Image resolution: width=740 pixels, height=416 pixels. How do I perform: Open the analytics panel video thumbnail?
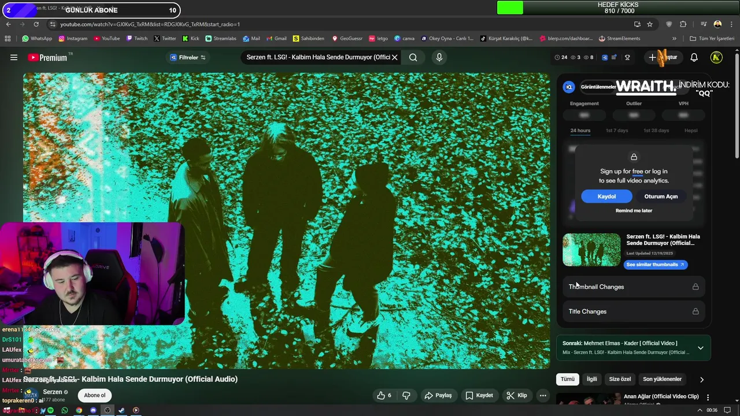591,250
